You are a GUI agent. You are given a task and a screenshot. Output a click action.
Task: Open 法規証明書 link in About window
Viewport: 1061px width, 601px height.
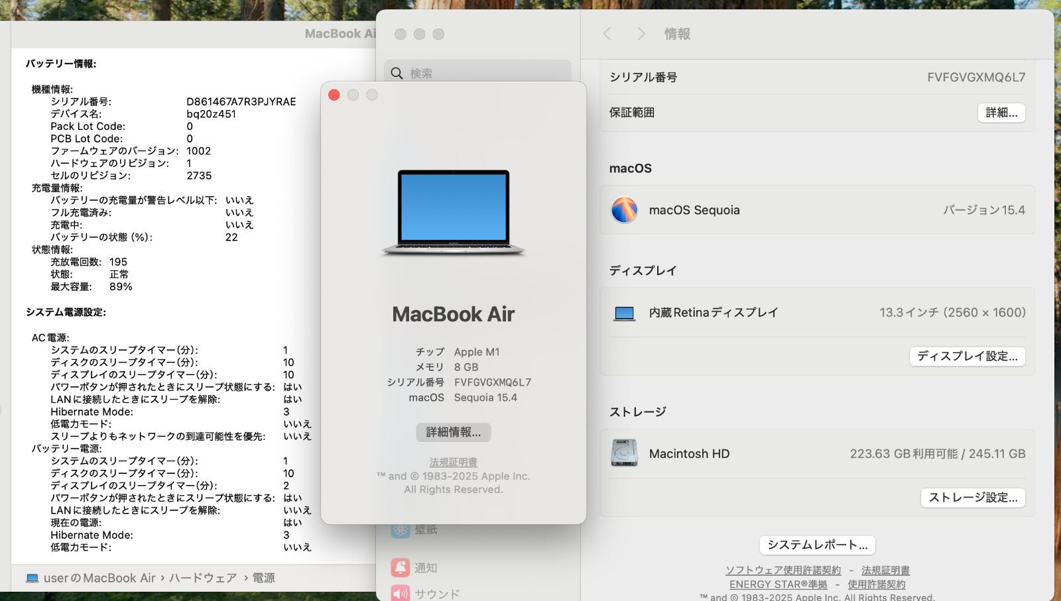454,462
